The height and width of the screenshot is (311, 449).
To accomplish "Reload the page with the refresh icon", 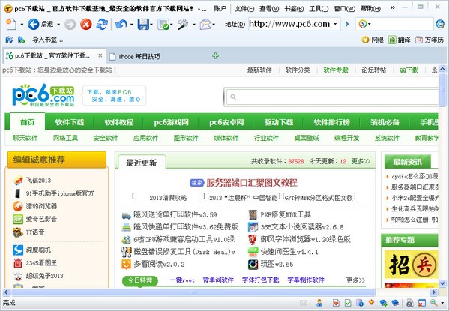I will (x=102, y=24).
